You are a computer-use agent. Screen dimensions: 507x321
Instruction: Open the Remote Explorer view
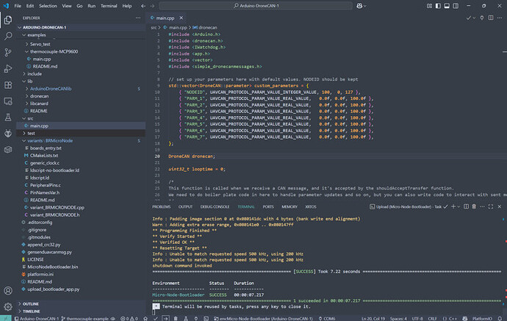pyautogui.click(x=8, y=101)
